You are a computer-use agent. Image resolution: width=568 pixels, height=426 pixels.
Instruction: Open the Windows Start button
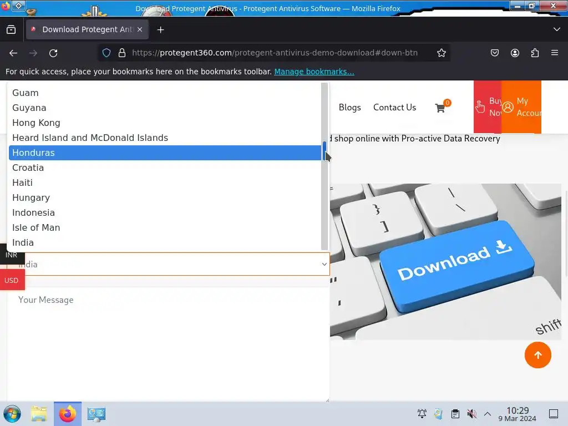pyautogui.click(x=12, y=414)
